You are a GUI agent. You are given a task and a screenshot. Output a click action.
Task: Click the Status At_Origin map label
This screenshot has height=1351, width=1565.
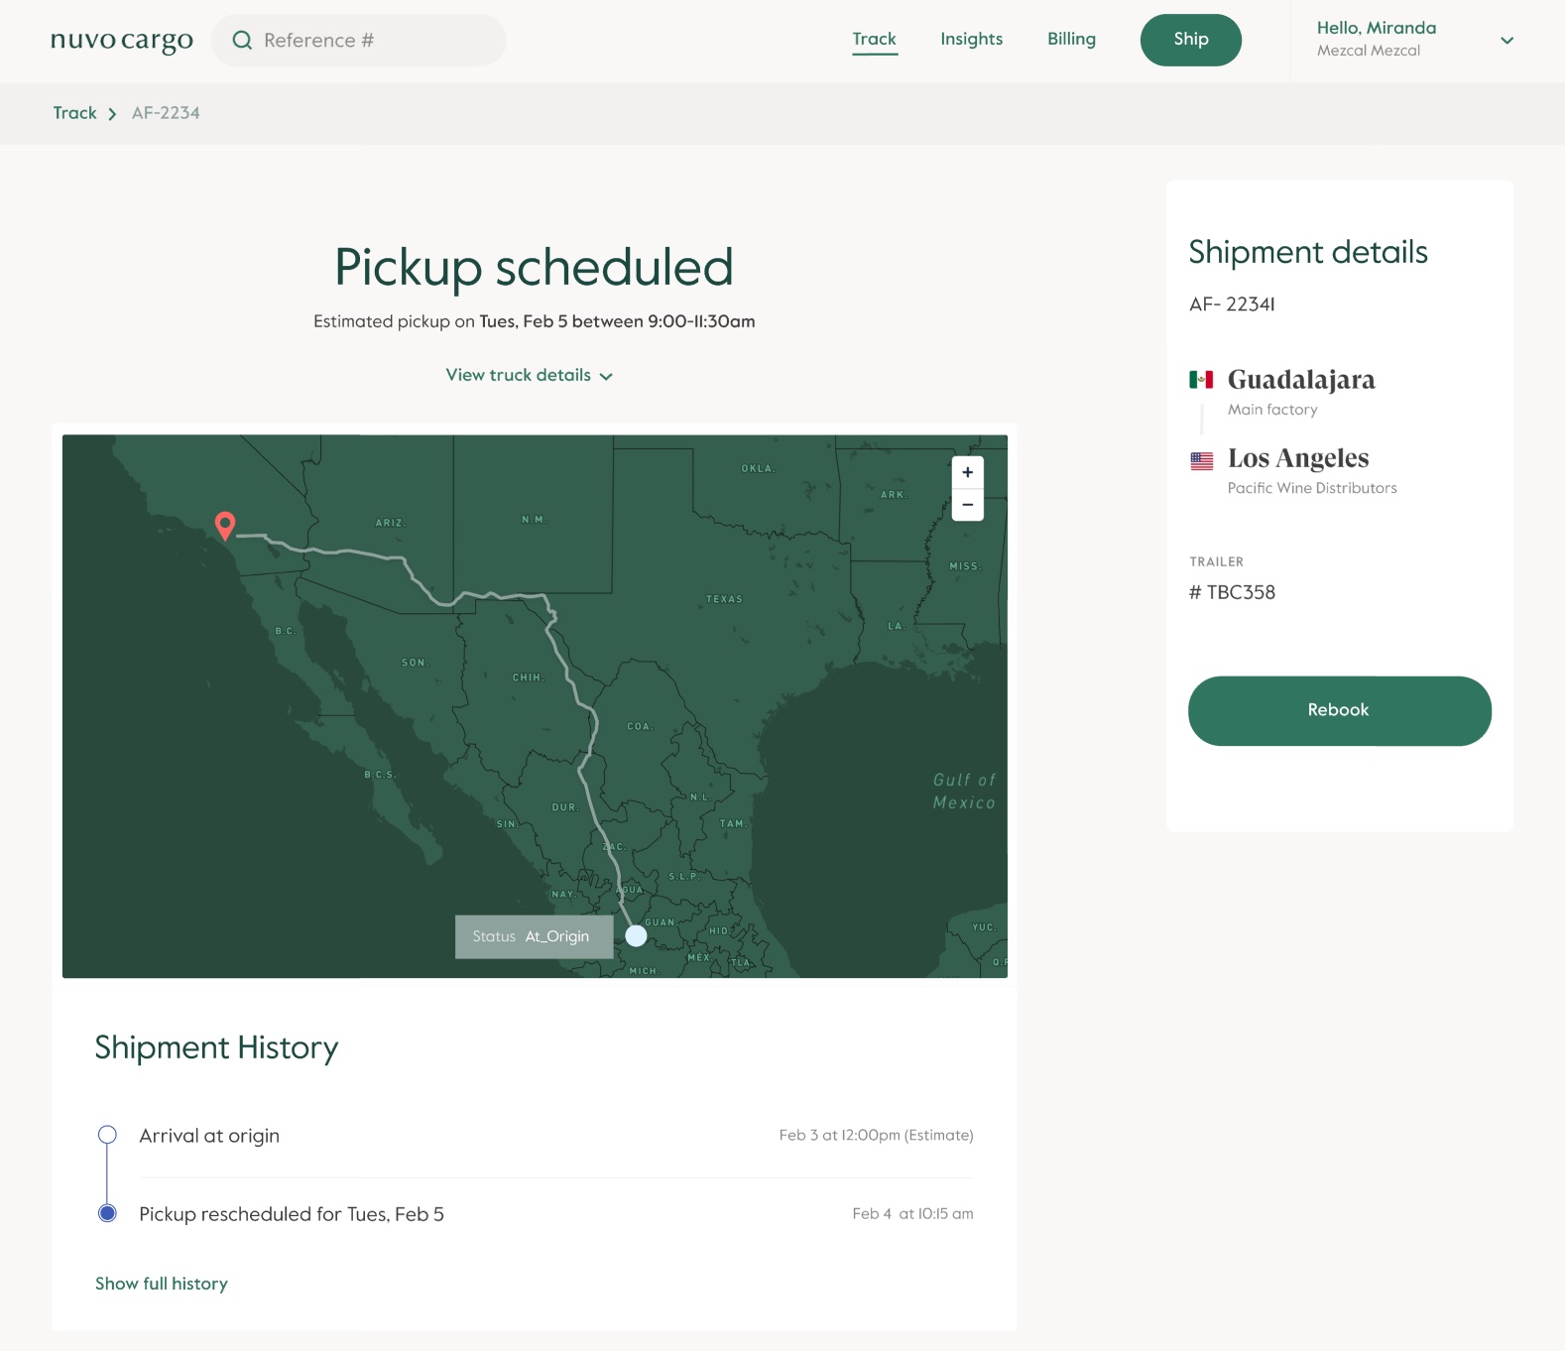coord(533,936)
